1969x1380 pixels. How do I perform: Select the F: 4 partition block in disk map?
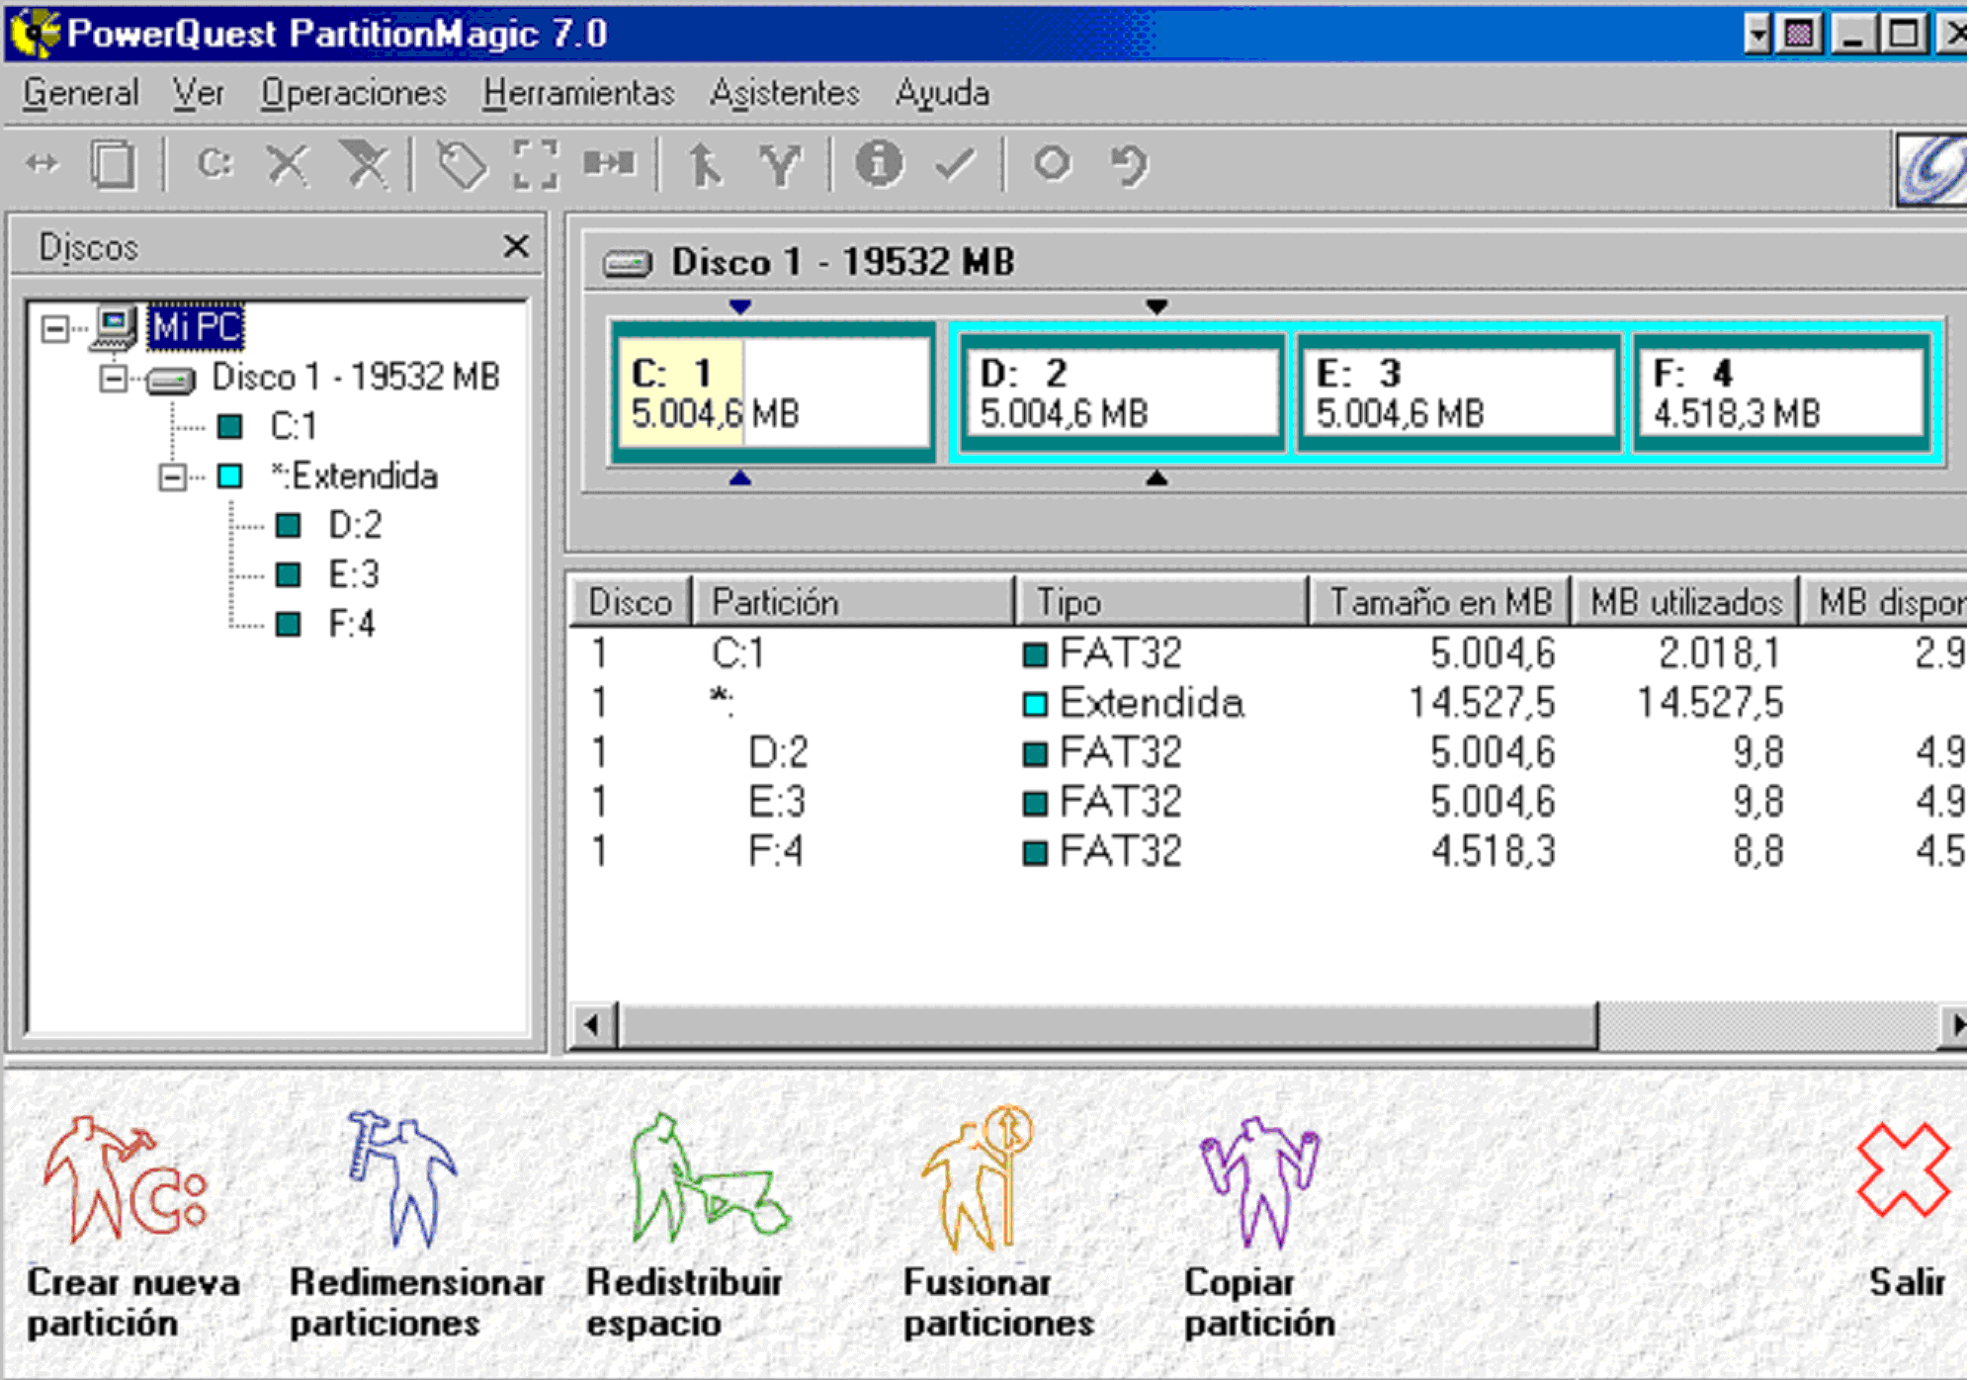coord(1781,392)
